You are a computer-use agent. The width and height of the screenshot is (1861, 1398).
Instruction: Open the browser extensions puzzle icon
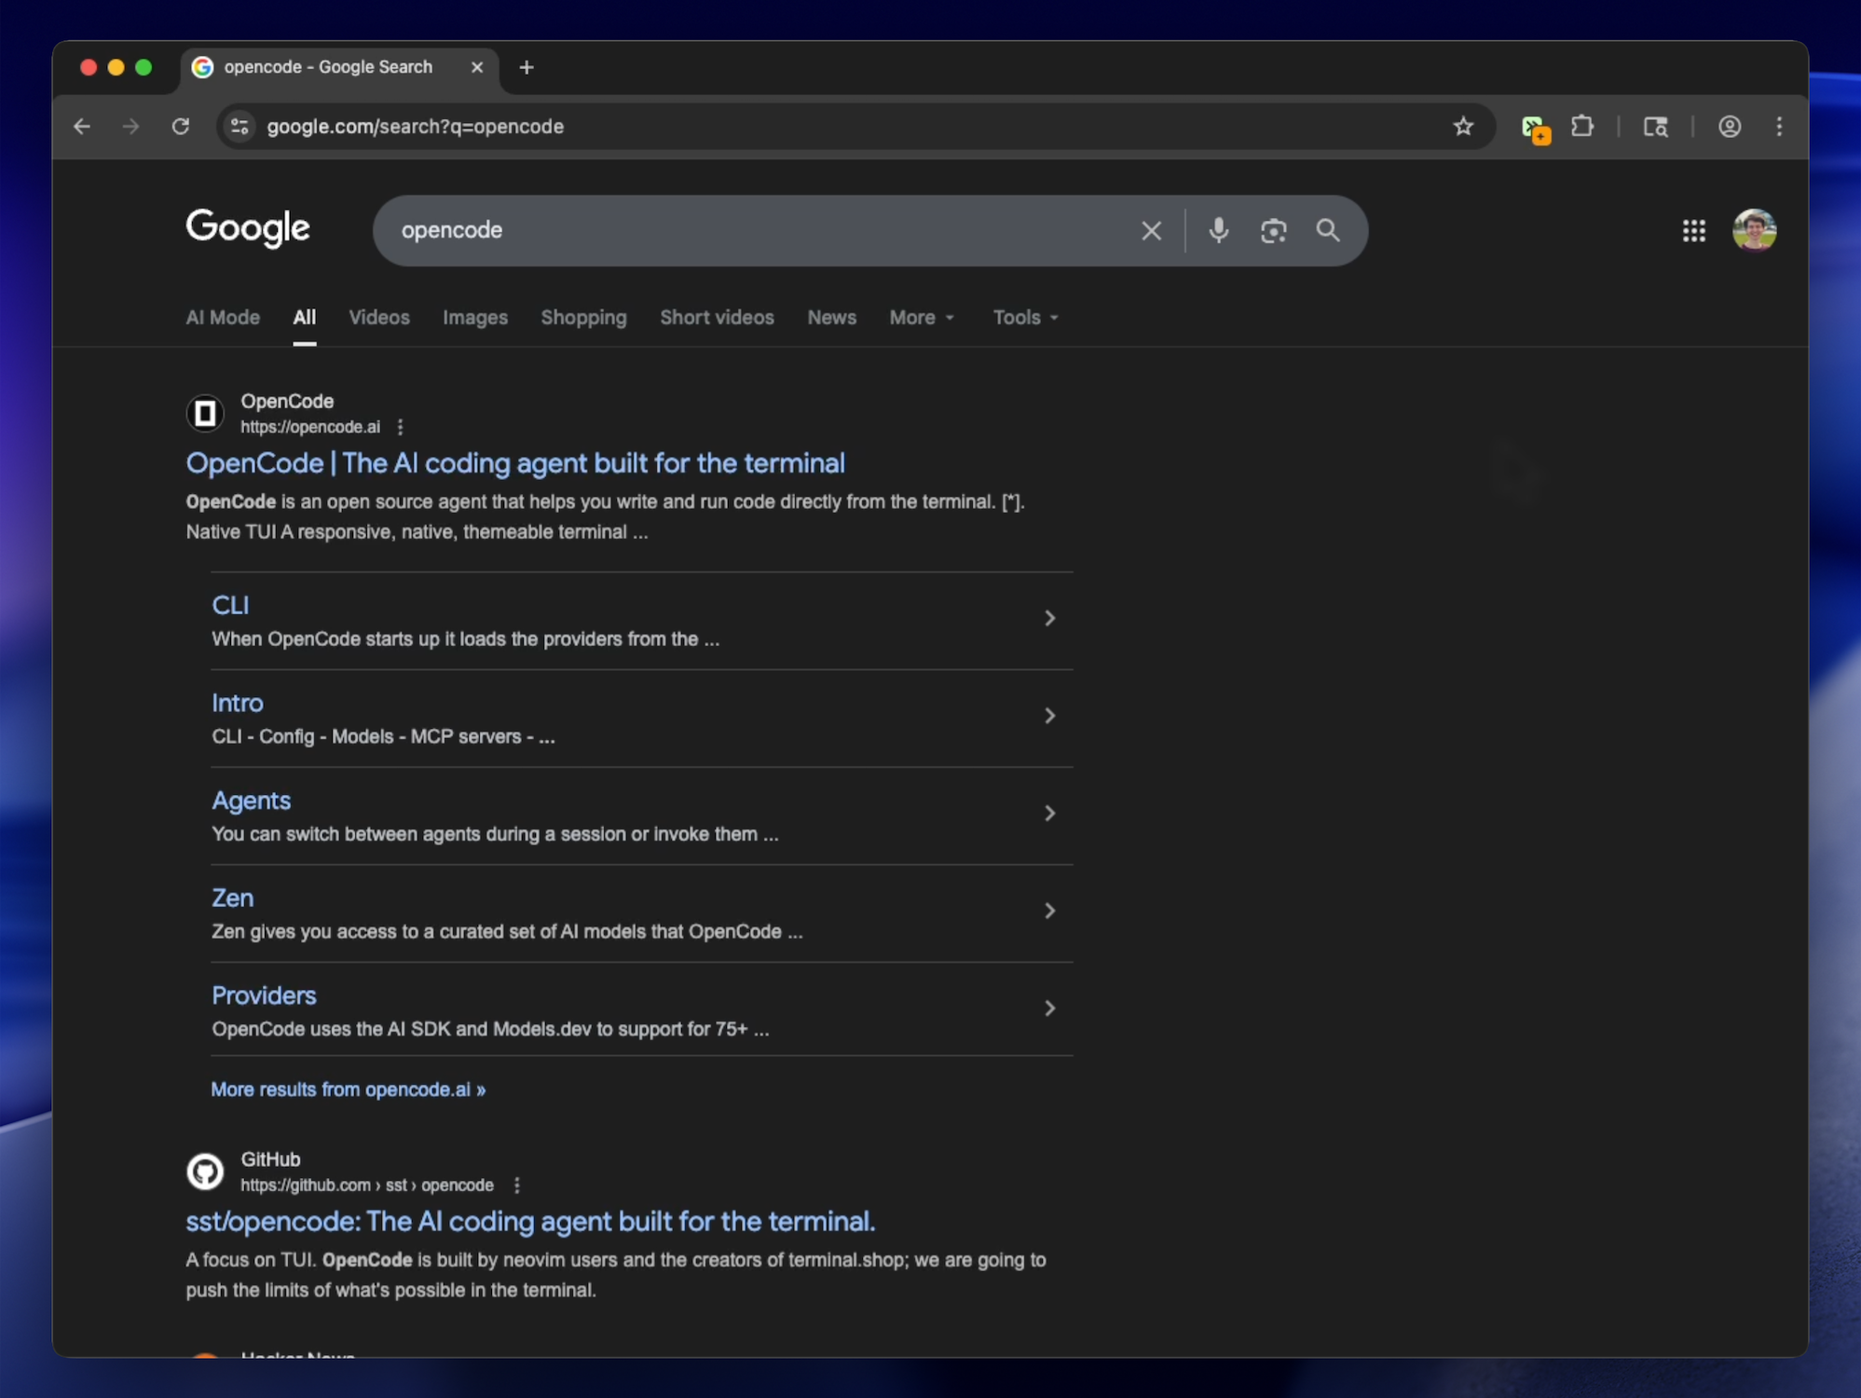1583,127
